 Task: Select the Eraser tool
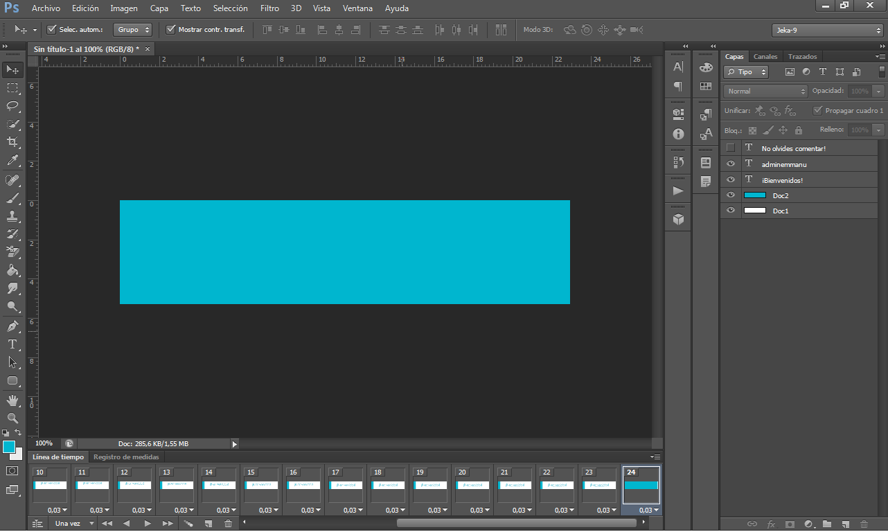pyautogui.click(x=12, y=252)
